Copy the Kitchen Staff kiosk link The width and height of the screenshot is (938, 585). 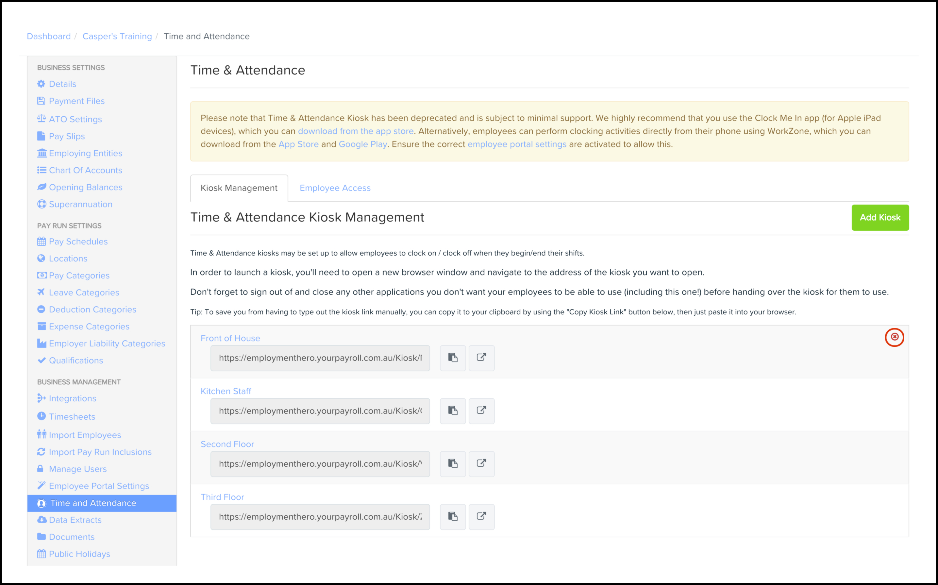coord(453,411)
